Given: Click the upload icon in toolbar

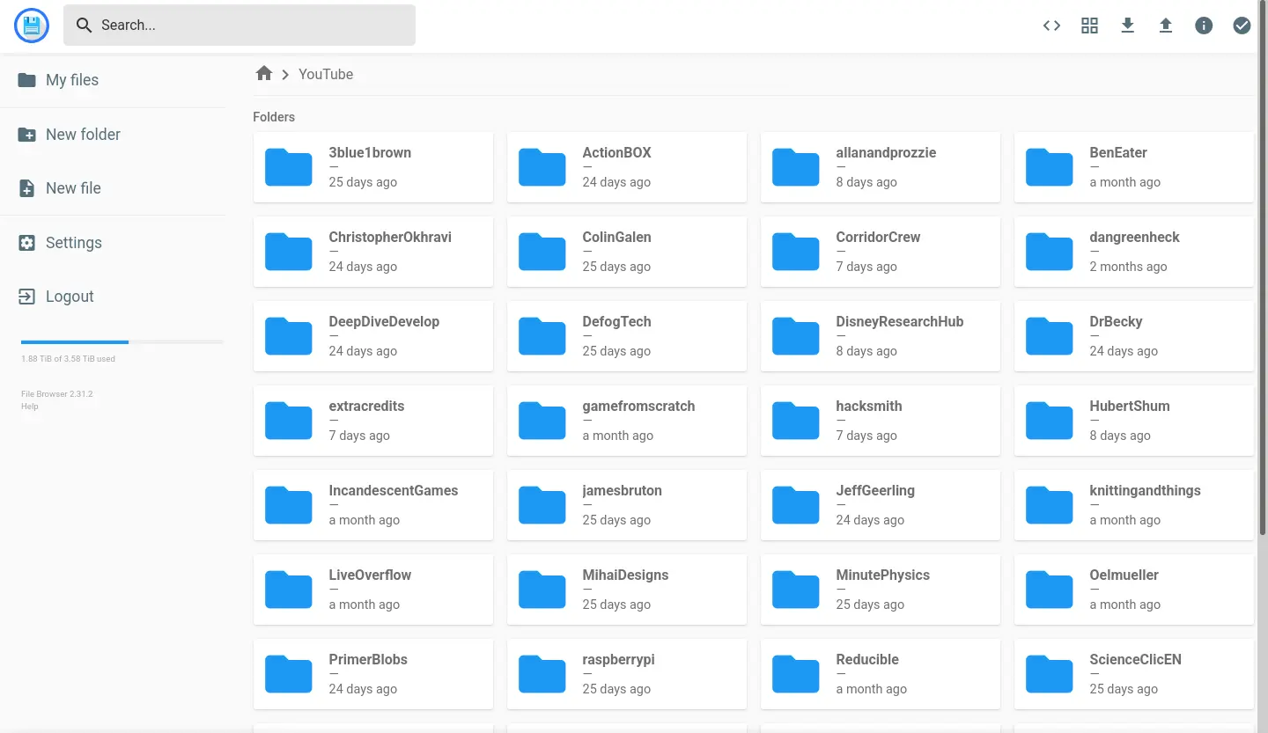Looking at the screenshot, I should click(1166, 26).
